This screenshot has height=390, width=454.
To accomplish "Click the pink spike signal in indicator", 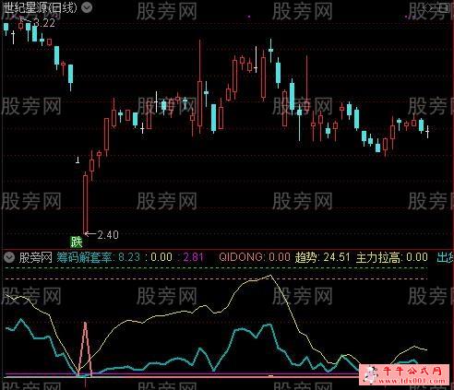I will pyautogui.click(x=85, y=348).
